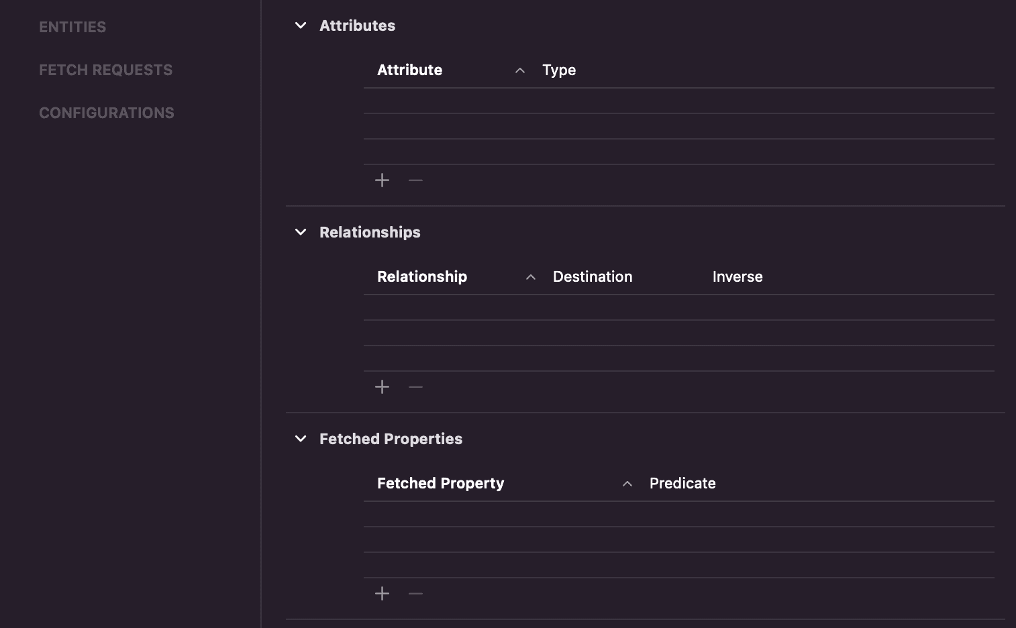
Task: Add a new fetched property
Action: tap(382, 594)
